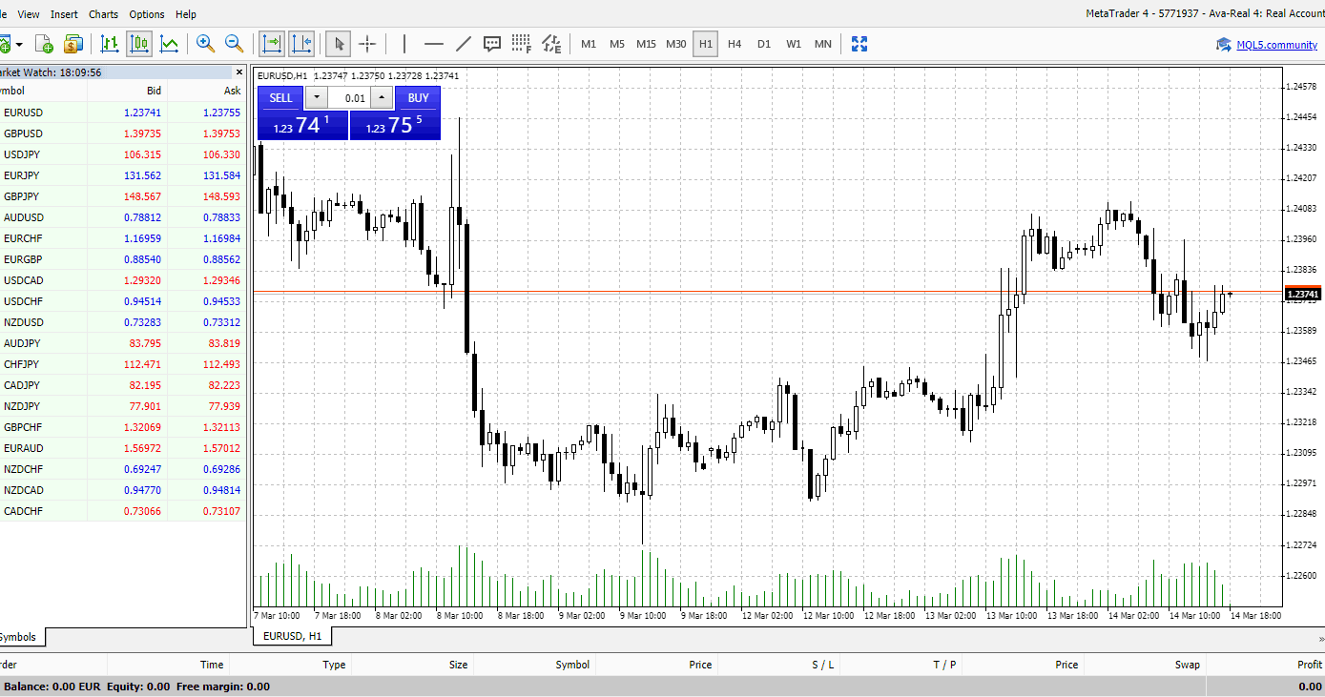Screen dimensions: 1325x697
Task: Increase the trade volume with up arrow
Action: click(382, 97)
